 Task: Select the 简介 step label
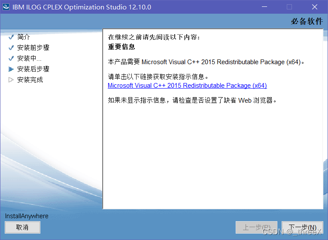[x=24, y=37]
